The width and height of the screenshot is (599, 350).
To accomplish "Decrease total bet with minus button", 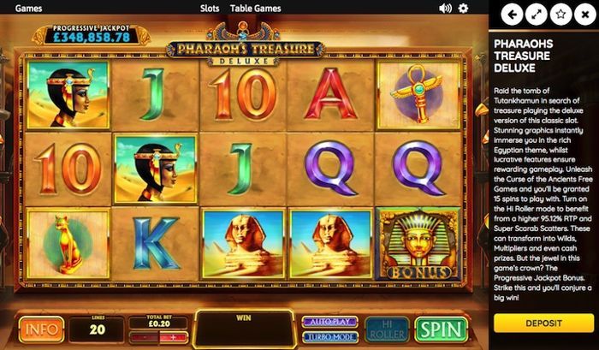I will (x=145, y=338).
